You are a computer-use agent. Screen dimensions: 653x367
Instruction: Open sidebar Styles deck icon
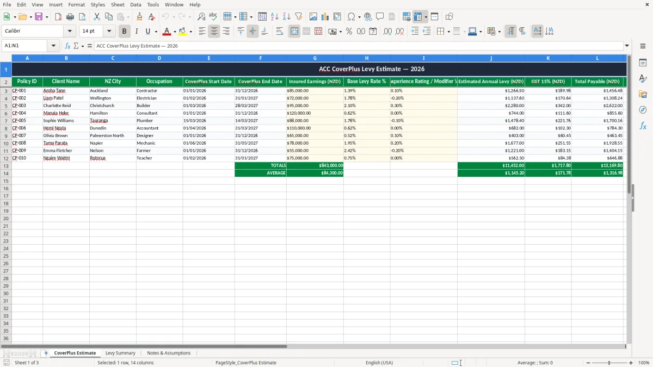(643, 78)
